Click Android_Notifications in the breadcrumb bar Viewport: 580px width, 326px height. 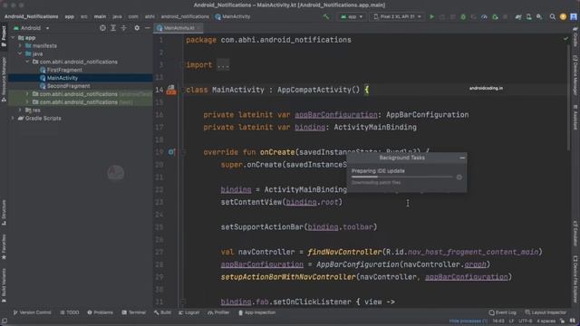click(x=32, y=16)
